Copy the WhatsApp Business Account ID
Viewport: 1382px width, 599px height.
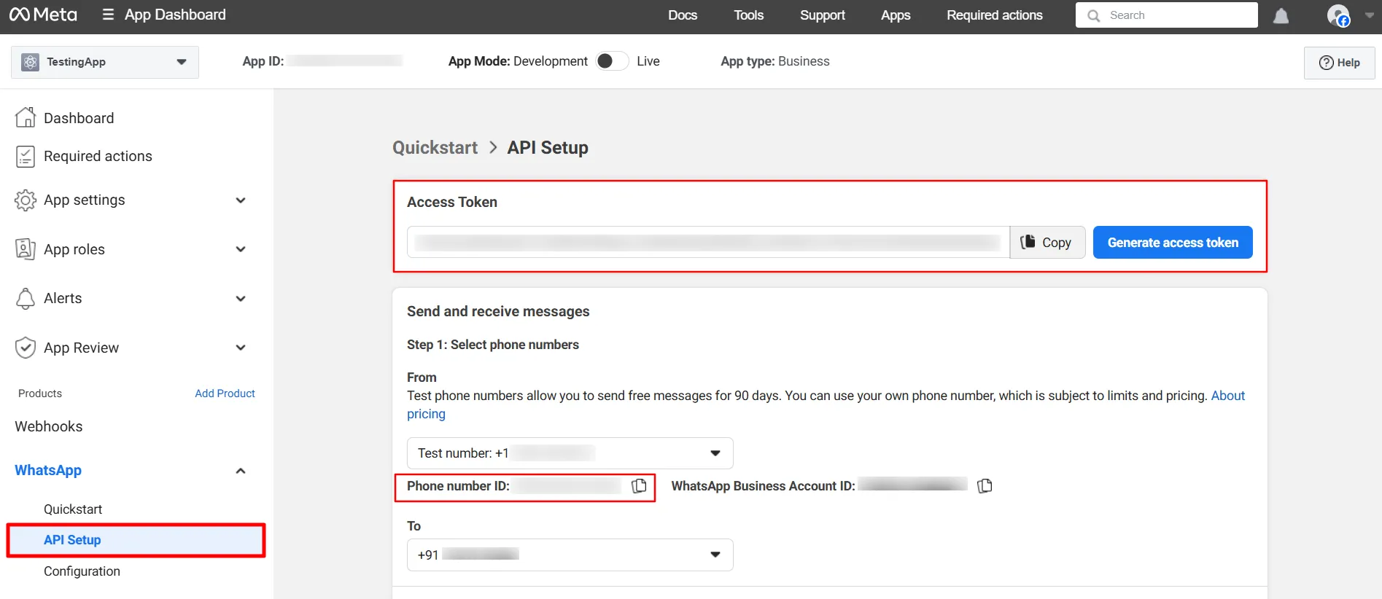(x=985, y=486)
